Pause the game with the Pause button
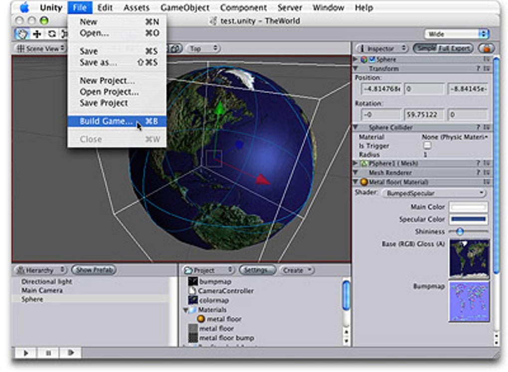Viewport: 508px width, 372px height. pyautogui.click(x=48, y=353)
